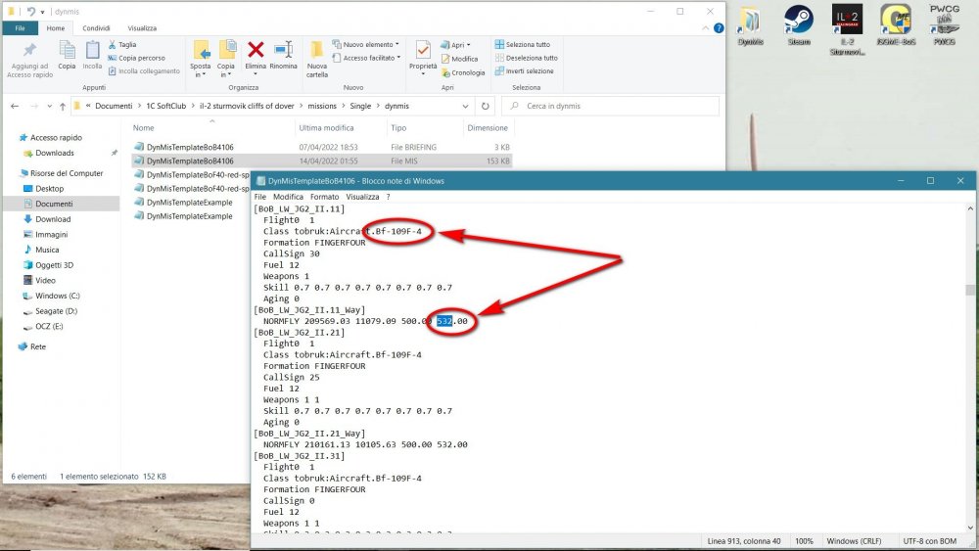This screenshot has width=979, height=551.
Task: Open Sposta in move button
Action: pos(201,59)
